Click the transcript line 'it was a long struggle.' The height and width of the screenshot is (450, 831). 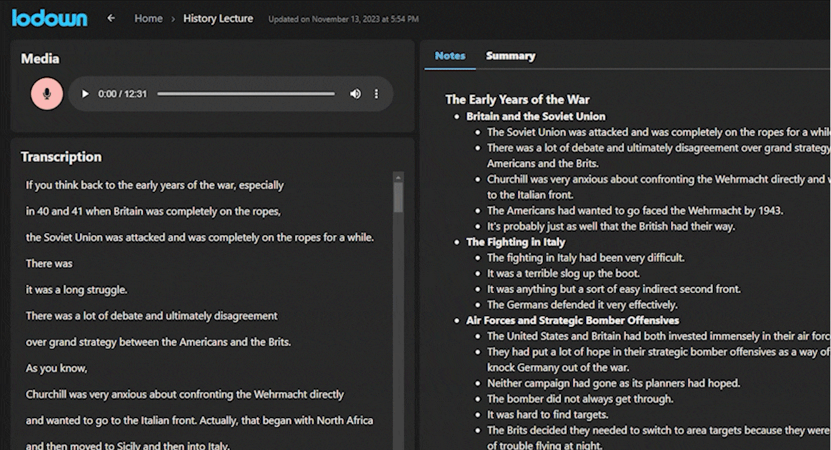click(76, 290)
